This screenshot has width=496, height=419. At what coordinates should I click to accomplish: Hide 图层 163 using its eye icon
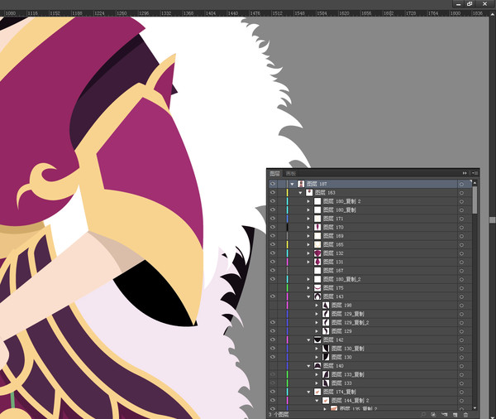point(273,192)
